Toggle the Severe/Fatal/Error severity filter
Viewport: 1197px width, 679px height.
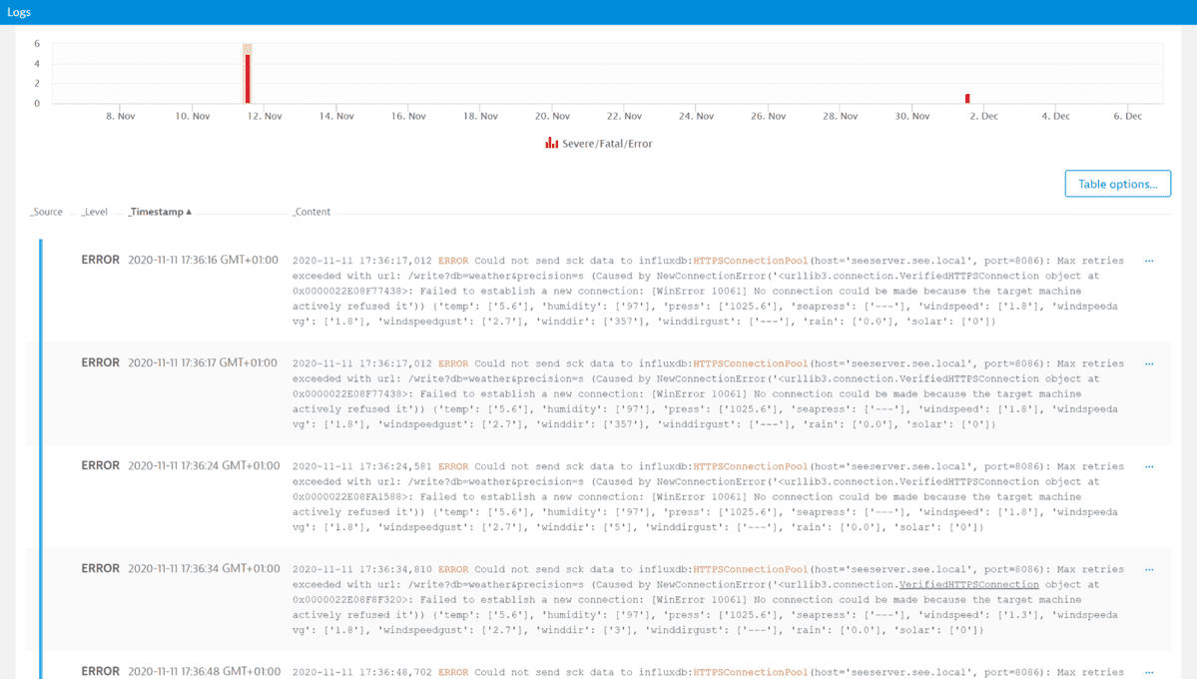(x=597, y=143)
